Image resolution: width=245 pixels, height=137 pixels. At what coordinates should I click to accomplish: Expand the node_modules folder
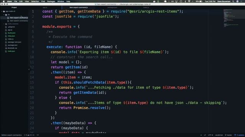pos(4,24)
